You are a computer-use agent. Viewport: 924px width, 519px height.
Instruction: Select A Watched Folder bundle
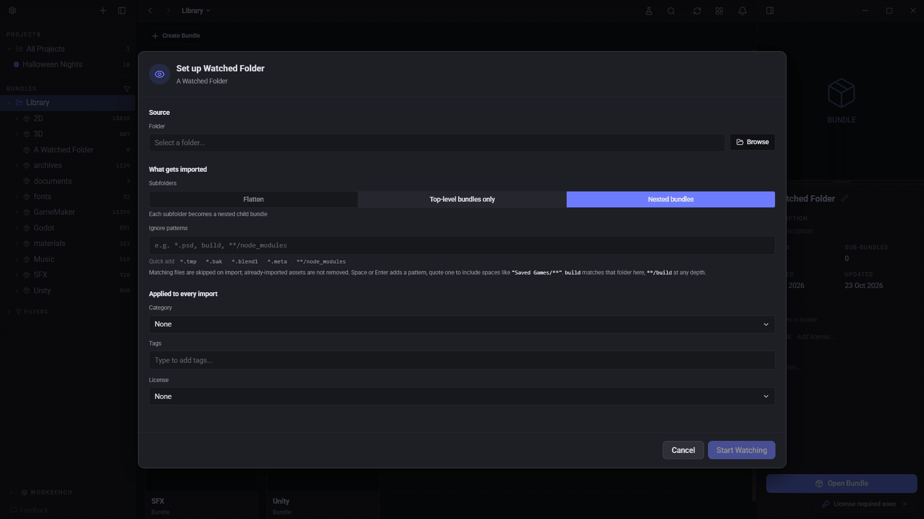tap(68, 150)
